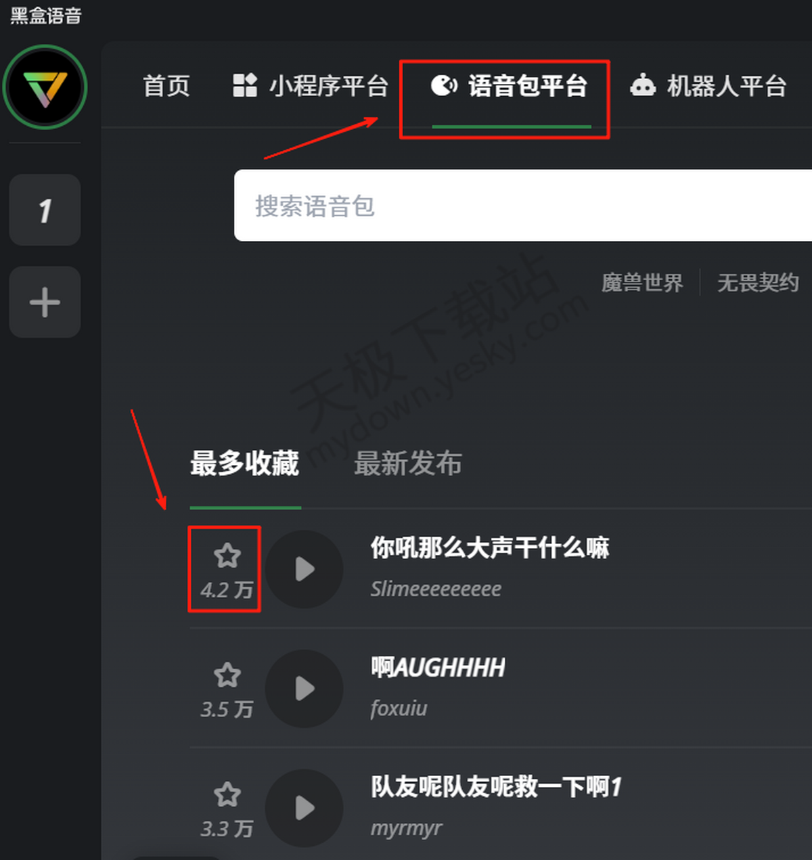Image resolution: width=812 pixels, height=860 pixels.
Task: Play the 啊AUGHHHH voice clip
Action: 304,689
